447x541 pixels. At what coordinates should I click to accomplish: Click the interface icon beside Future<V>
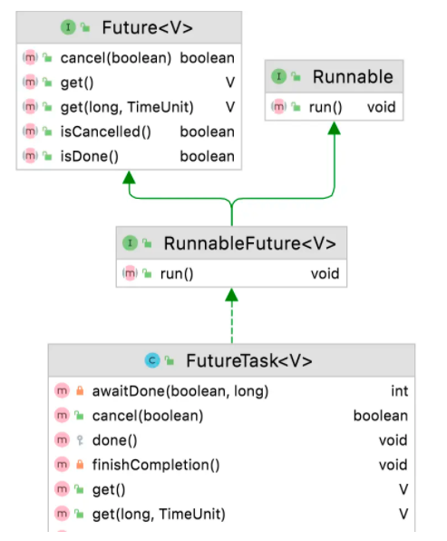[68, 27]
